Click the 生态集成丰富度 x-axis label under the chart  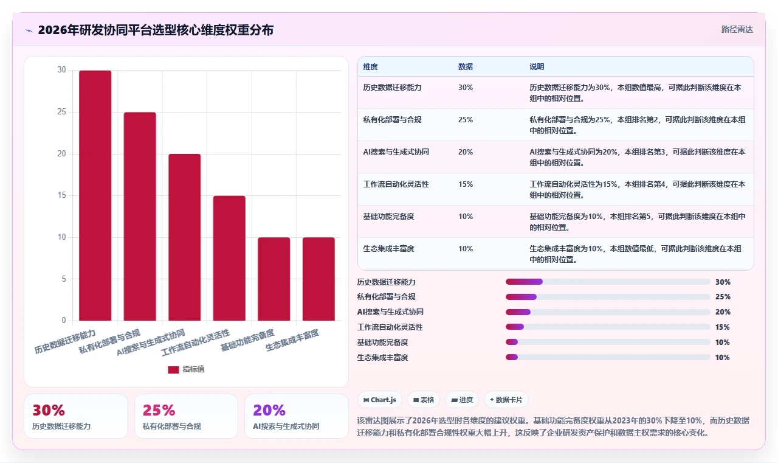(x=292, y=340)
